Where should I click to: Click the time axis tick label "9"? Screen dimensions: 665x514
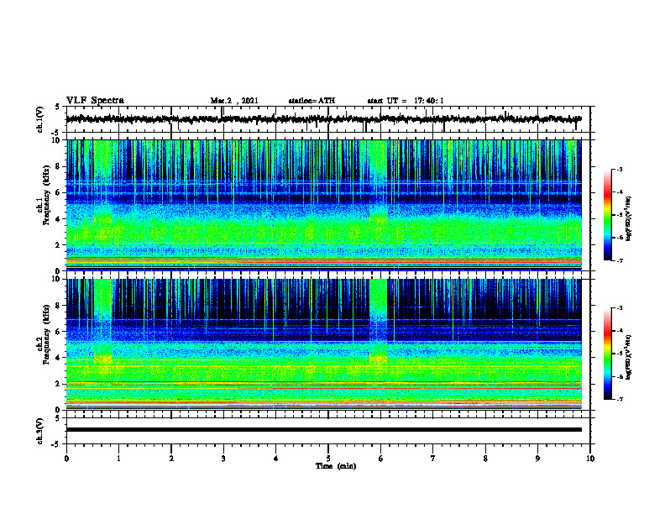click(x=537, y=459)
